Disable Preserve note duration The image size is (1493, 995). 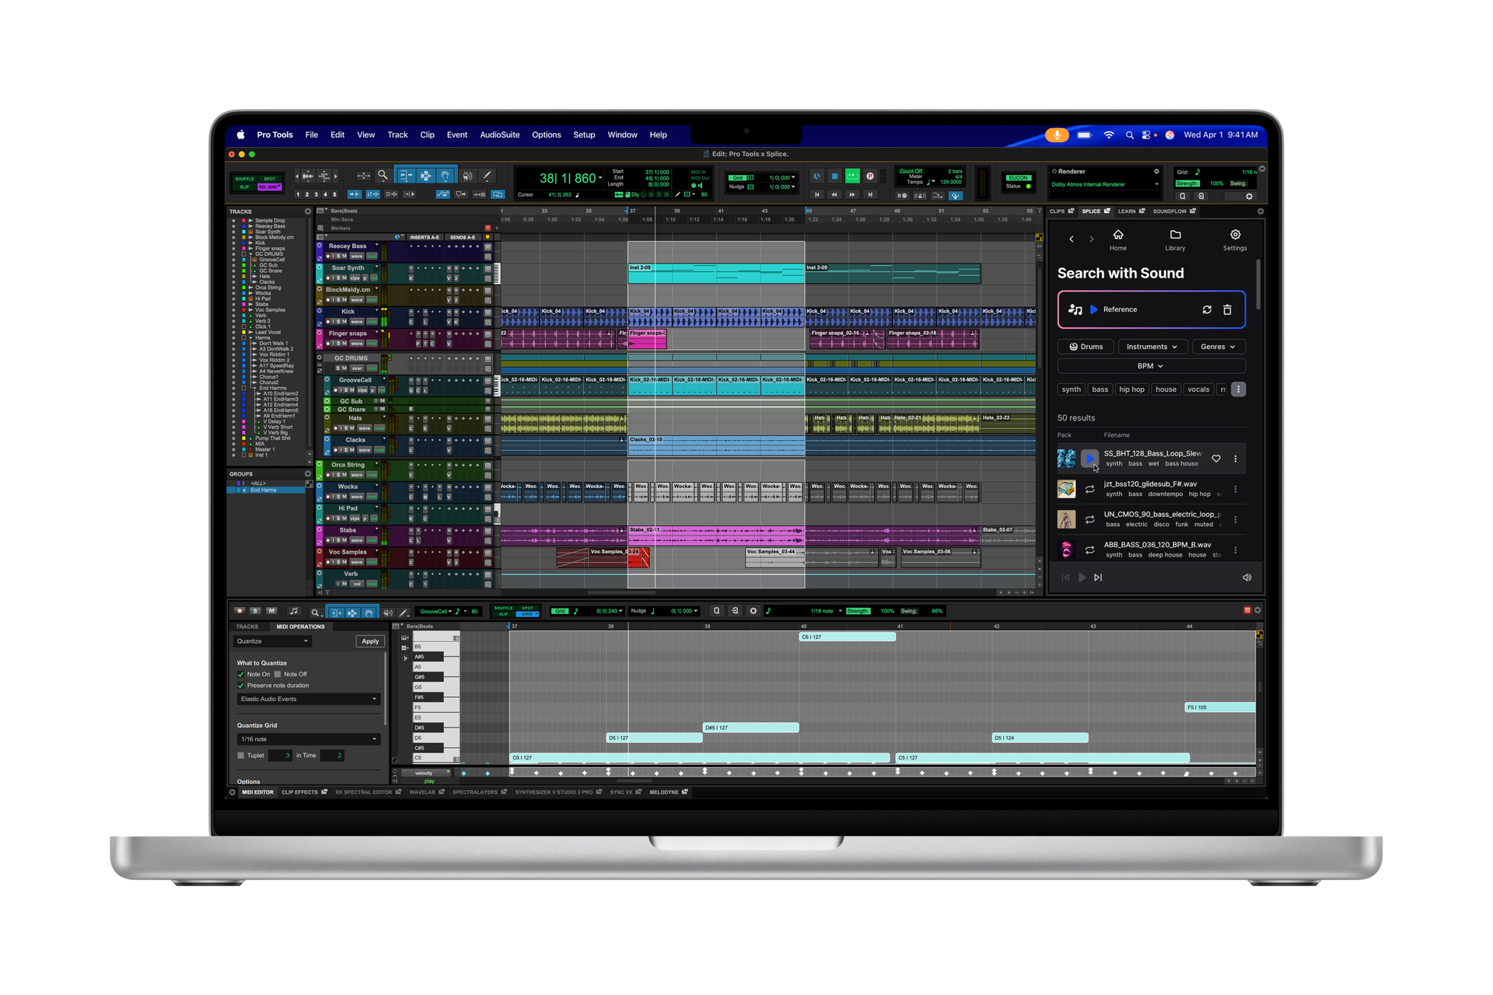pyautogui.click(x=241, y=685)
